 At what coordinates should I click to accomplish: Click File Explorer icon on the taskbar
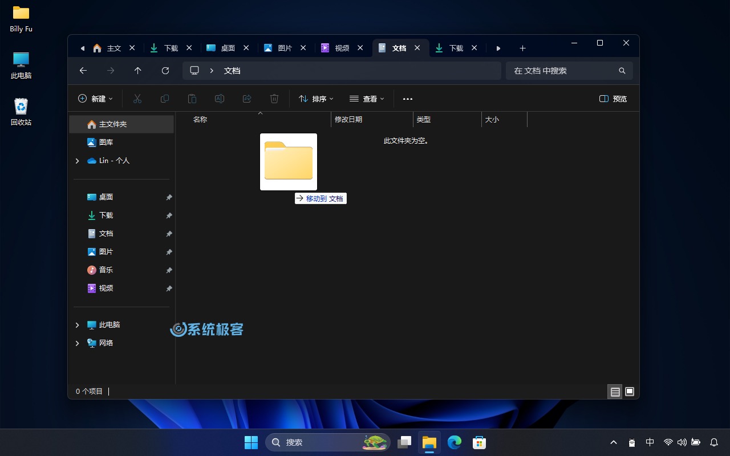point(429,442)
